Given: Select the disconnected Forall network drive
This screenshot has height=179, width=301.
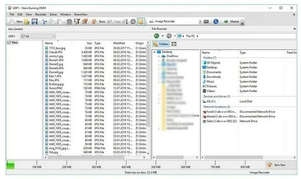Looking at the screenshot, I should click(x=219, y=112).
